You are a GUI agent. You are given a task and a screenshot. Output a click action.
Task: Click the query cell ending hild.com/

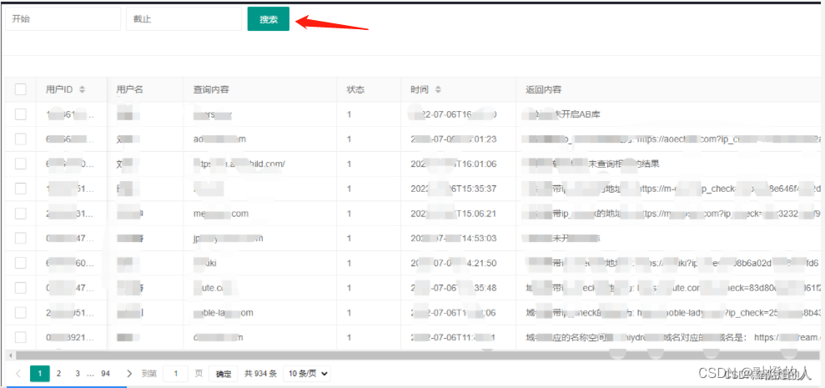(260, 164)
